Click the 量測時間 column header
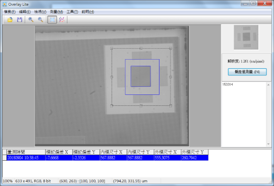 click(26, 152)
